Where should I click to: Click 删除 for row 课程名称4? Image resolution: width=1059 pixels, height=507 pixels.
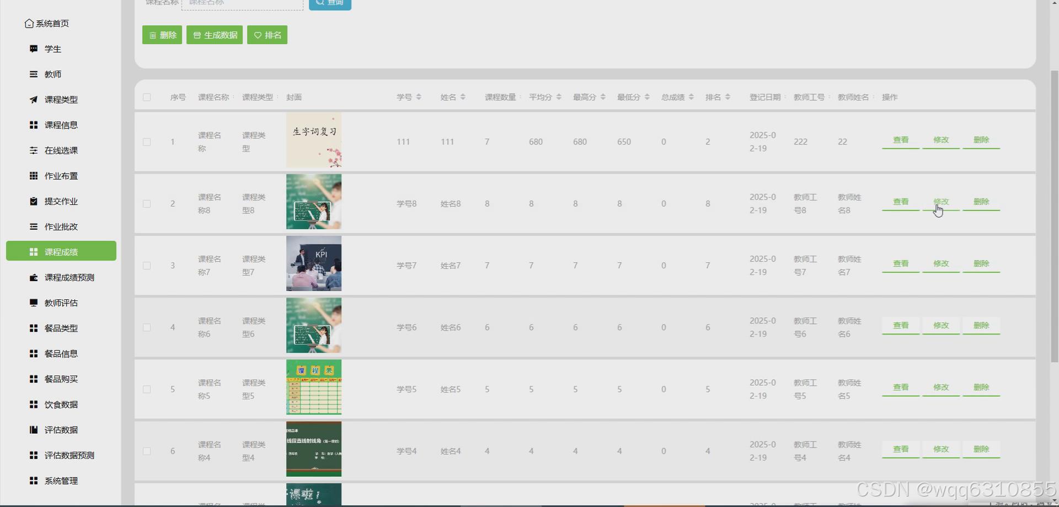981,449
